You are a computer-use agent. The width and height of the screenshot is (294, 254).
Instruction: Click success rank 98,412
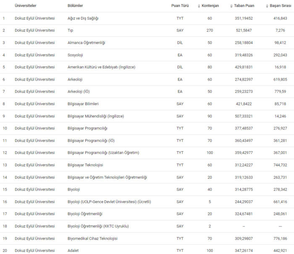click(x=280, y=43)
